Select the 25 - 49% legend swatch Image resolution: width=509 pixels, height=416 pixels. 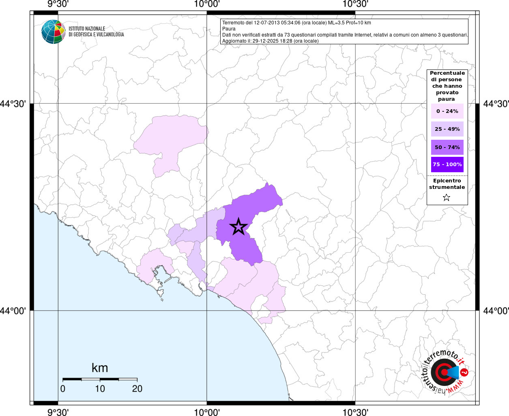pos(447,129)
